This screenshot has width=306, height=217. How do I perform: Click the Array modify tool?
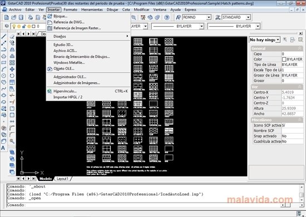(x=12, y=63)
